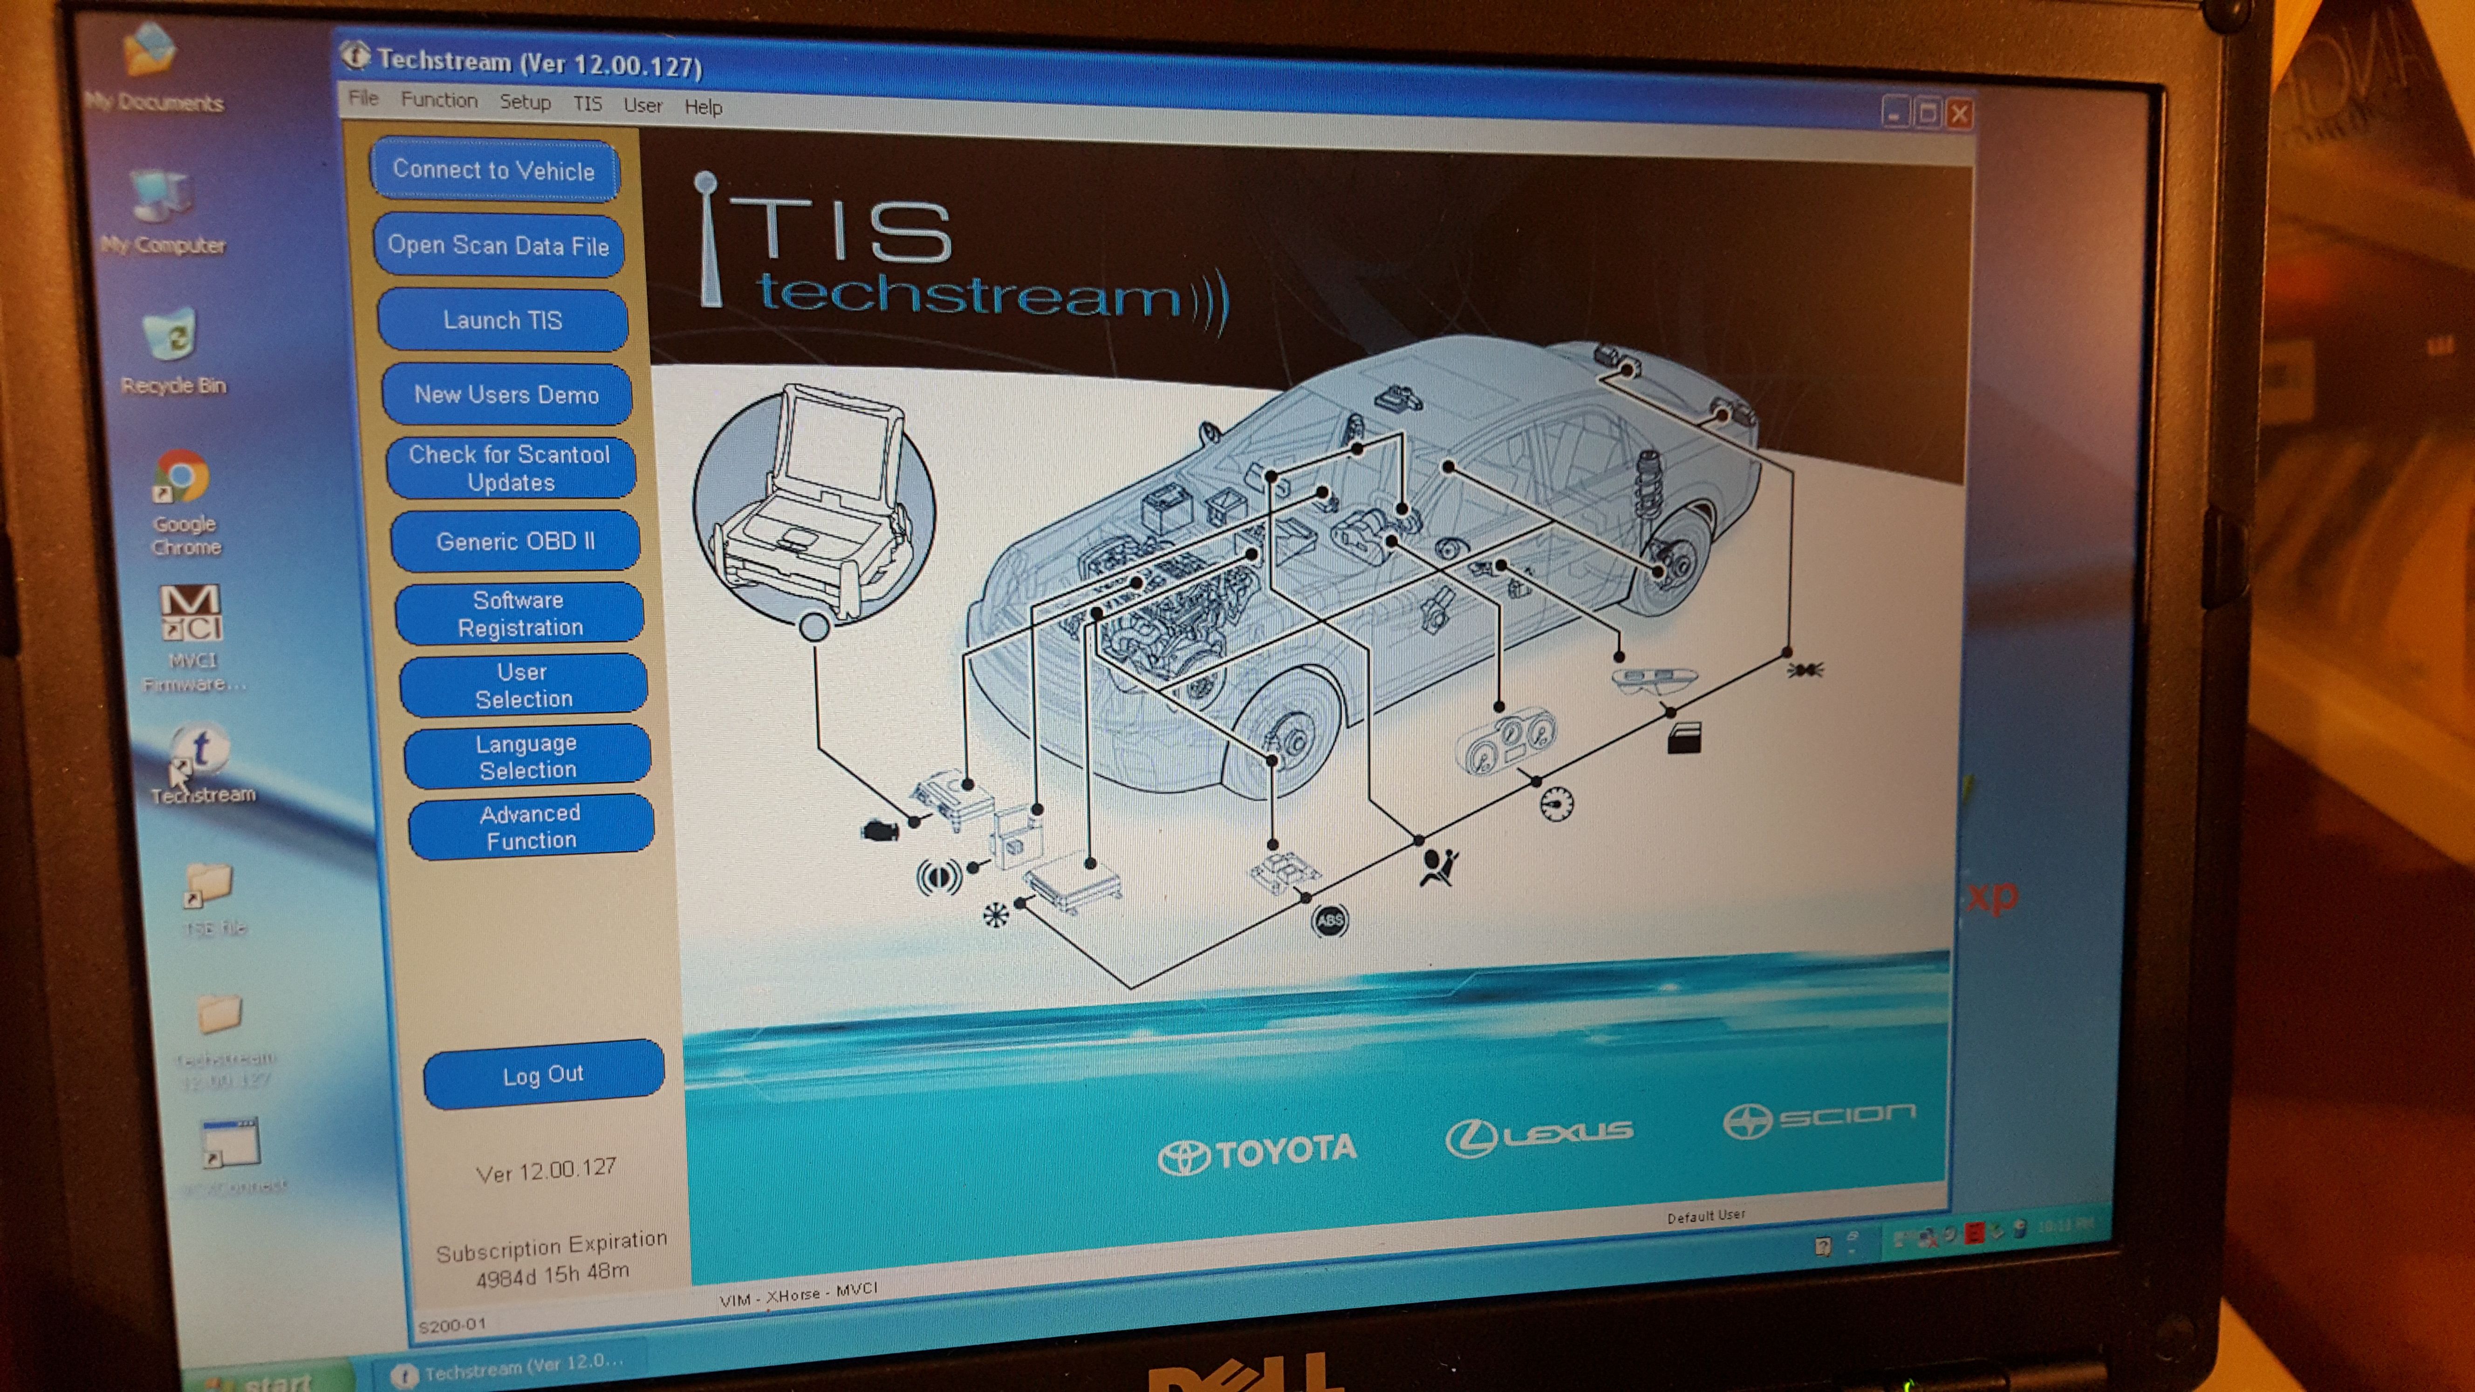Click Check for Scantool Updates
The height and width of the screenshot is (1392, 2475).
pos(510,468)
